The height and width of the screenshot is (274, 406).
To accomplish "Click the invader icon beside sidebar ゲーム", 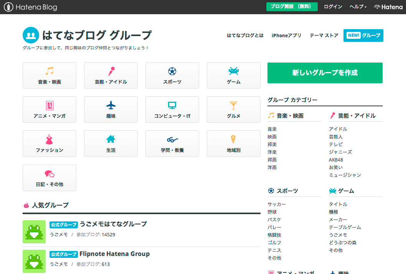I will tap(332, 191).
